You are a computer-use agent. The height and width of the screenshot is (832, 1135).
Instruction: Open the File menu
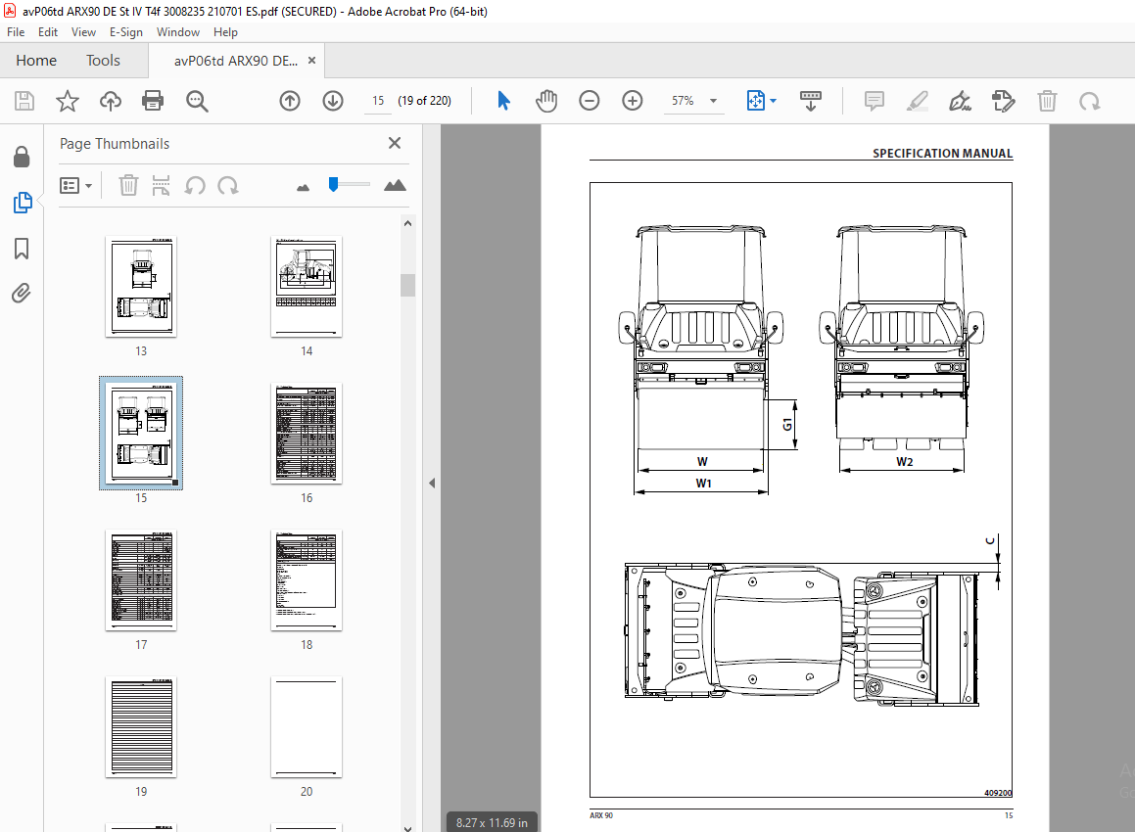pos(16,32)
